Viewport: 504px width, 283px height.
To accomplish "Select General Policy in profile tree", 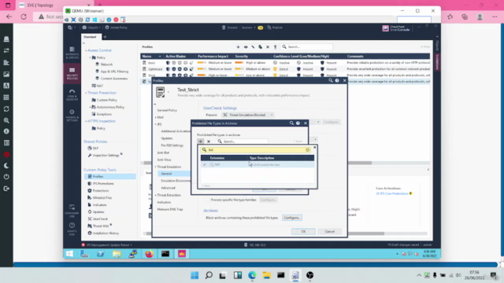I will [167, 110].
